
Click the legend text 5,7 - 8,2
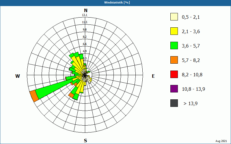point(191,60)
